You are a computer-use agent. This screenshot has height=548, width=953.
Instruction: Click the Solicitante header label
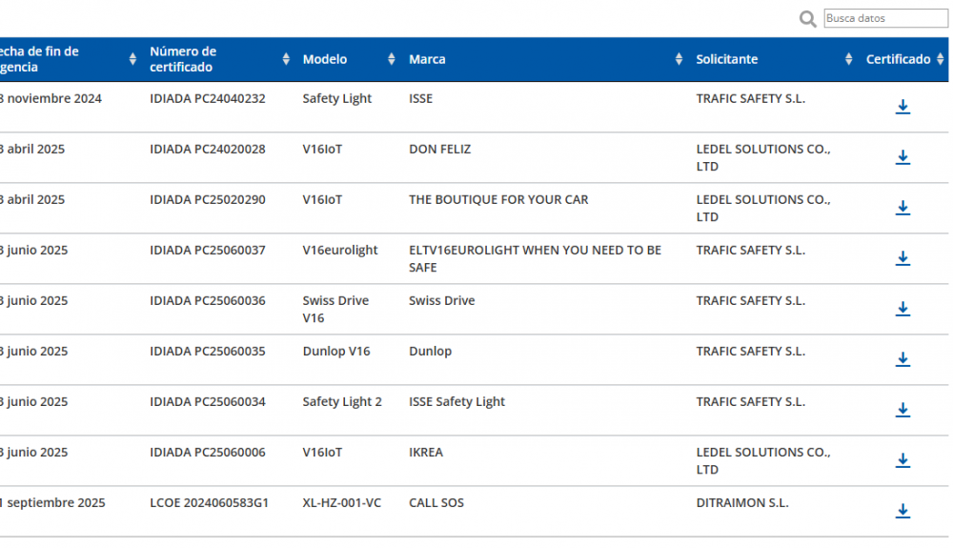click(x=727, y=59)
